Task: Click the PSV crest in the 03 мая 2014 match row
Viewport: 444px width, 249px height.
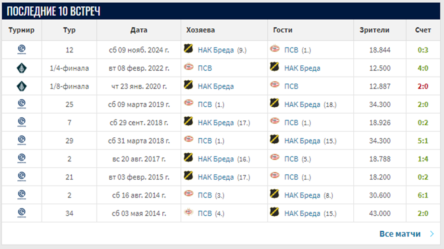Action: pyautogui.click(x=188, y=213)
